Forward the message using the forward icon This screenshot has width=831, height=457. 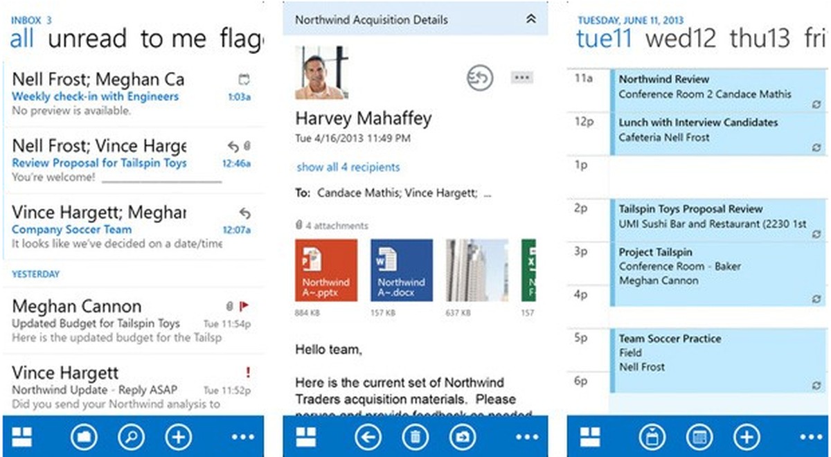point(463,437)
